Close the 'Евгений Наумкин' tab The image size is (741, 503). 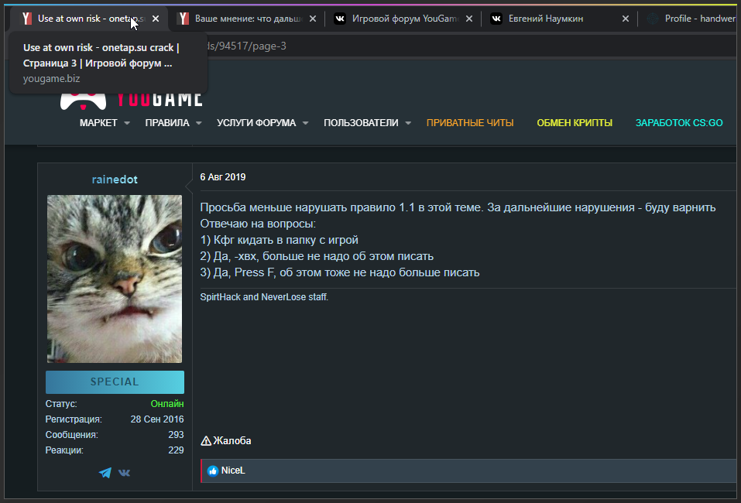pos(625,19)
